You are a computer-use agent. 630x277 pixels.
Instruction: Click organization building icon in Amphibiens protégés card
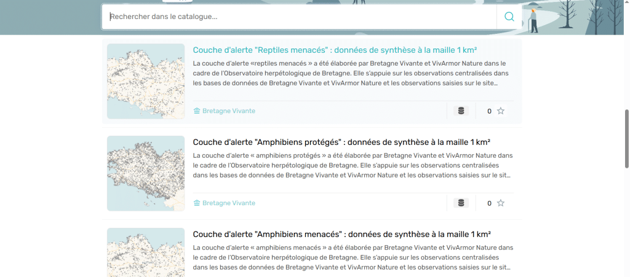point(197,203)
